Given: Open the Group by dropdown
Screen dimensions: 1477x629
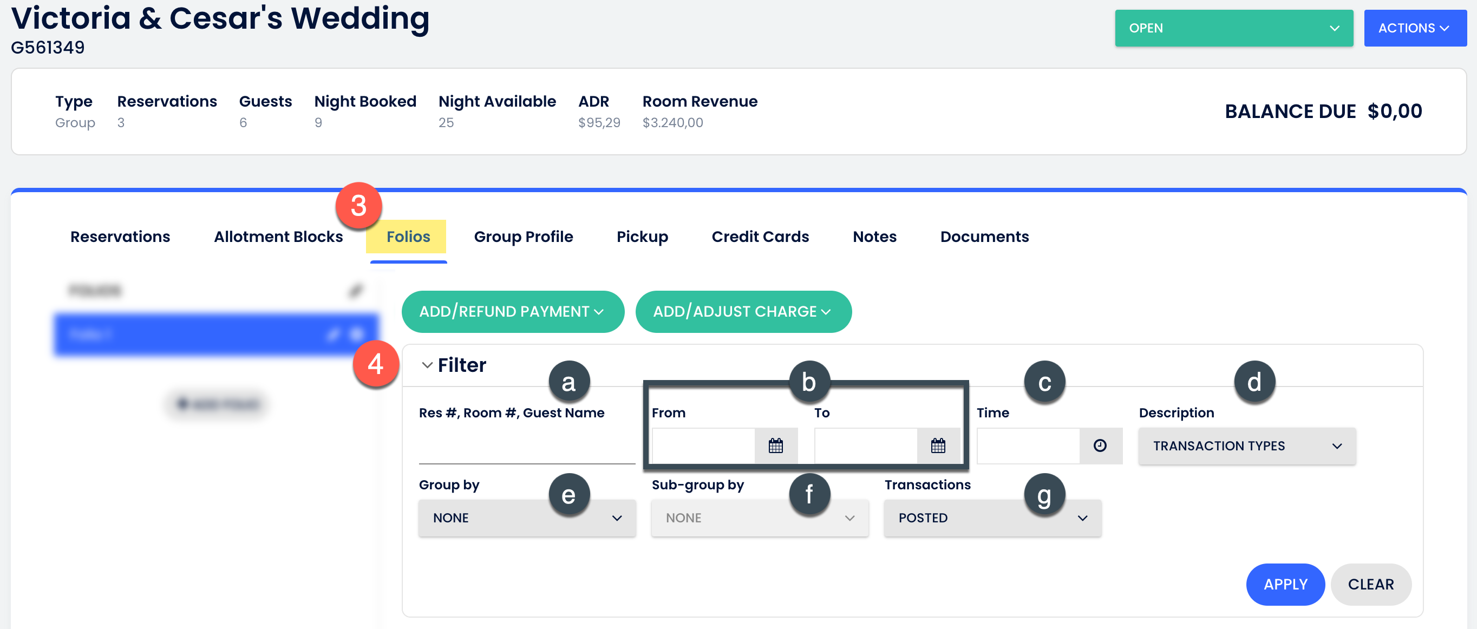Looking at the screenshot, I should pyautogui.click(x=526, y=518).
